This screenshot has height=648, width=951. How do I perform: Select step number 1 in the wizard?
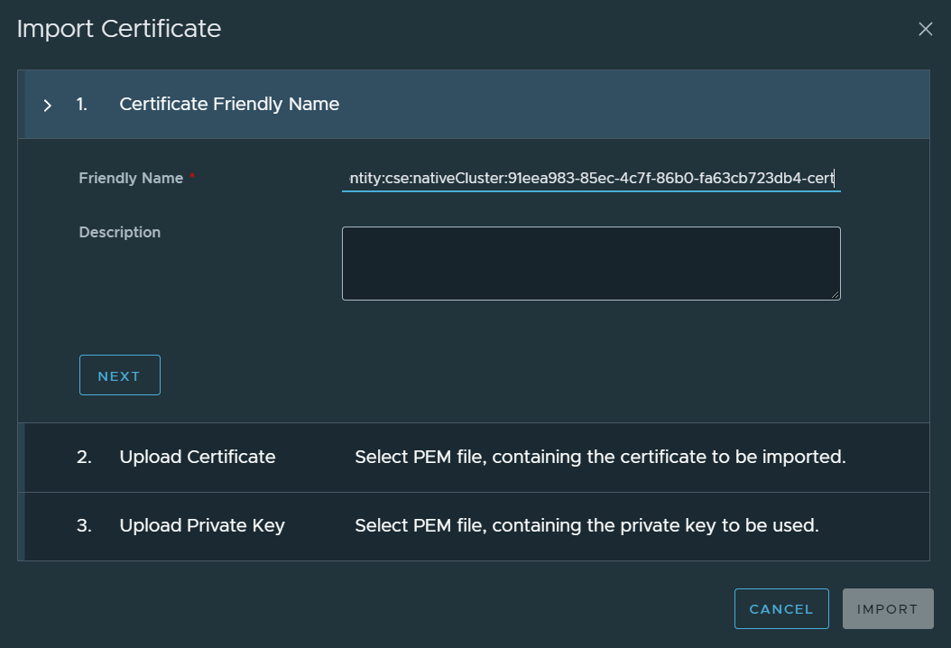82,104
